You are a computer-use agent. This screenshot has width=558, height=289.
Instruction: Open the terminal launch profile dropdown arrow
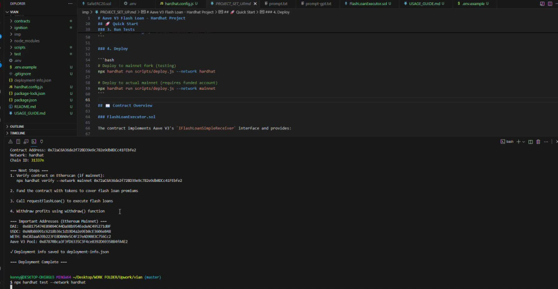(523, 142)
